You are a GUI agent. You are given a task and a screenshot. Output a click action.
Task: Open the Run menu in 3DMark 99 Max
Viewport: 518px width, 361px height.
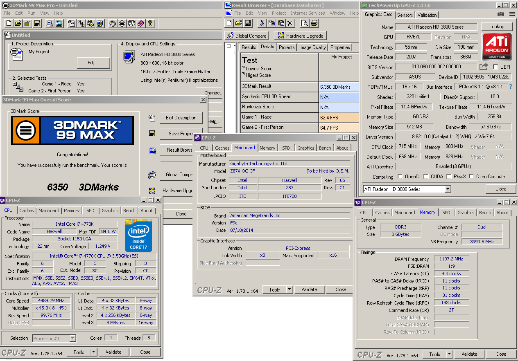pyautogui.click(x=32, y=13)
